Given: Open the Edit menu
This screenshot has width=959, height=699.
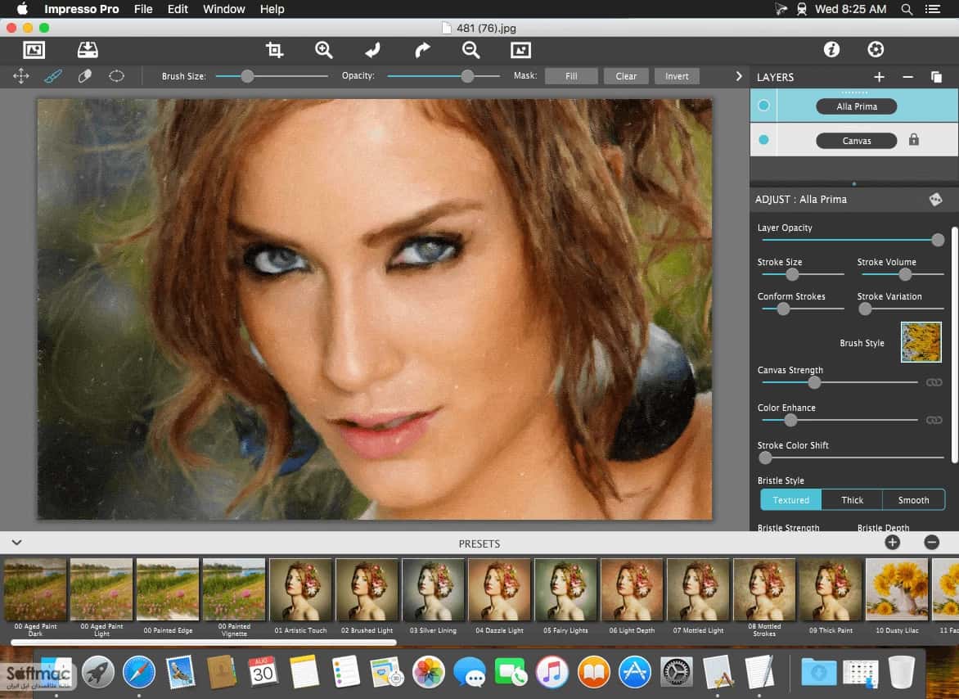Looking at the screenshot, I should pyautogui.click(x=178, y=9).
